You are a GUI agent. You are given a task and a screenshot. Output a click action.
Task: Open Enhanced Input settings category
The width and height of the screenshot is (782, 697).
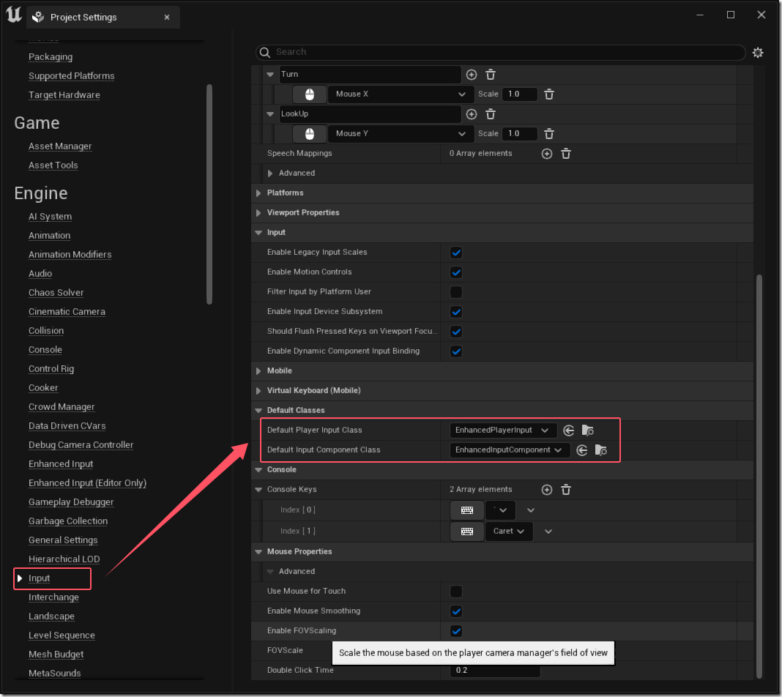(x=61, y=464)
